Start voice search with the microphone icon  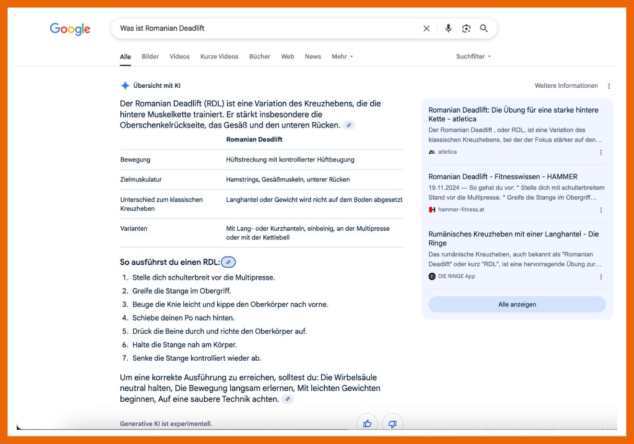click(x=448, y=28)
